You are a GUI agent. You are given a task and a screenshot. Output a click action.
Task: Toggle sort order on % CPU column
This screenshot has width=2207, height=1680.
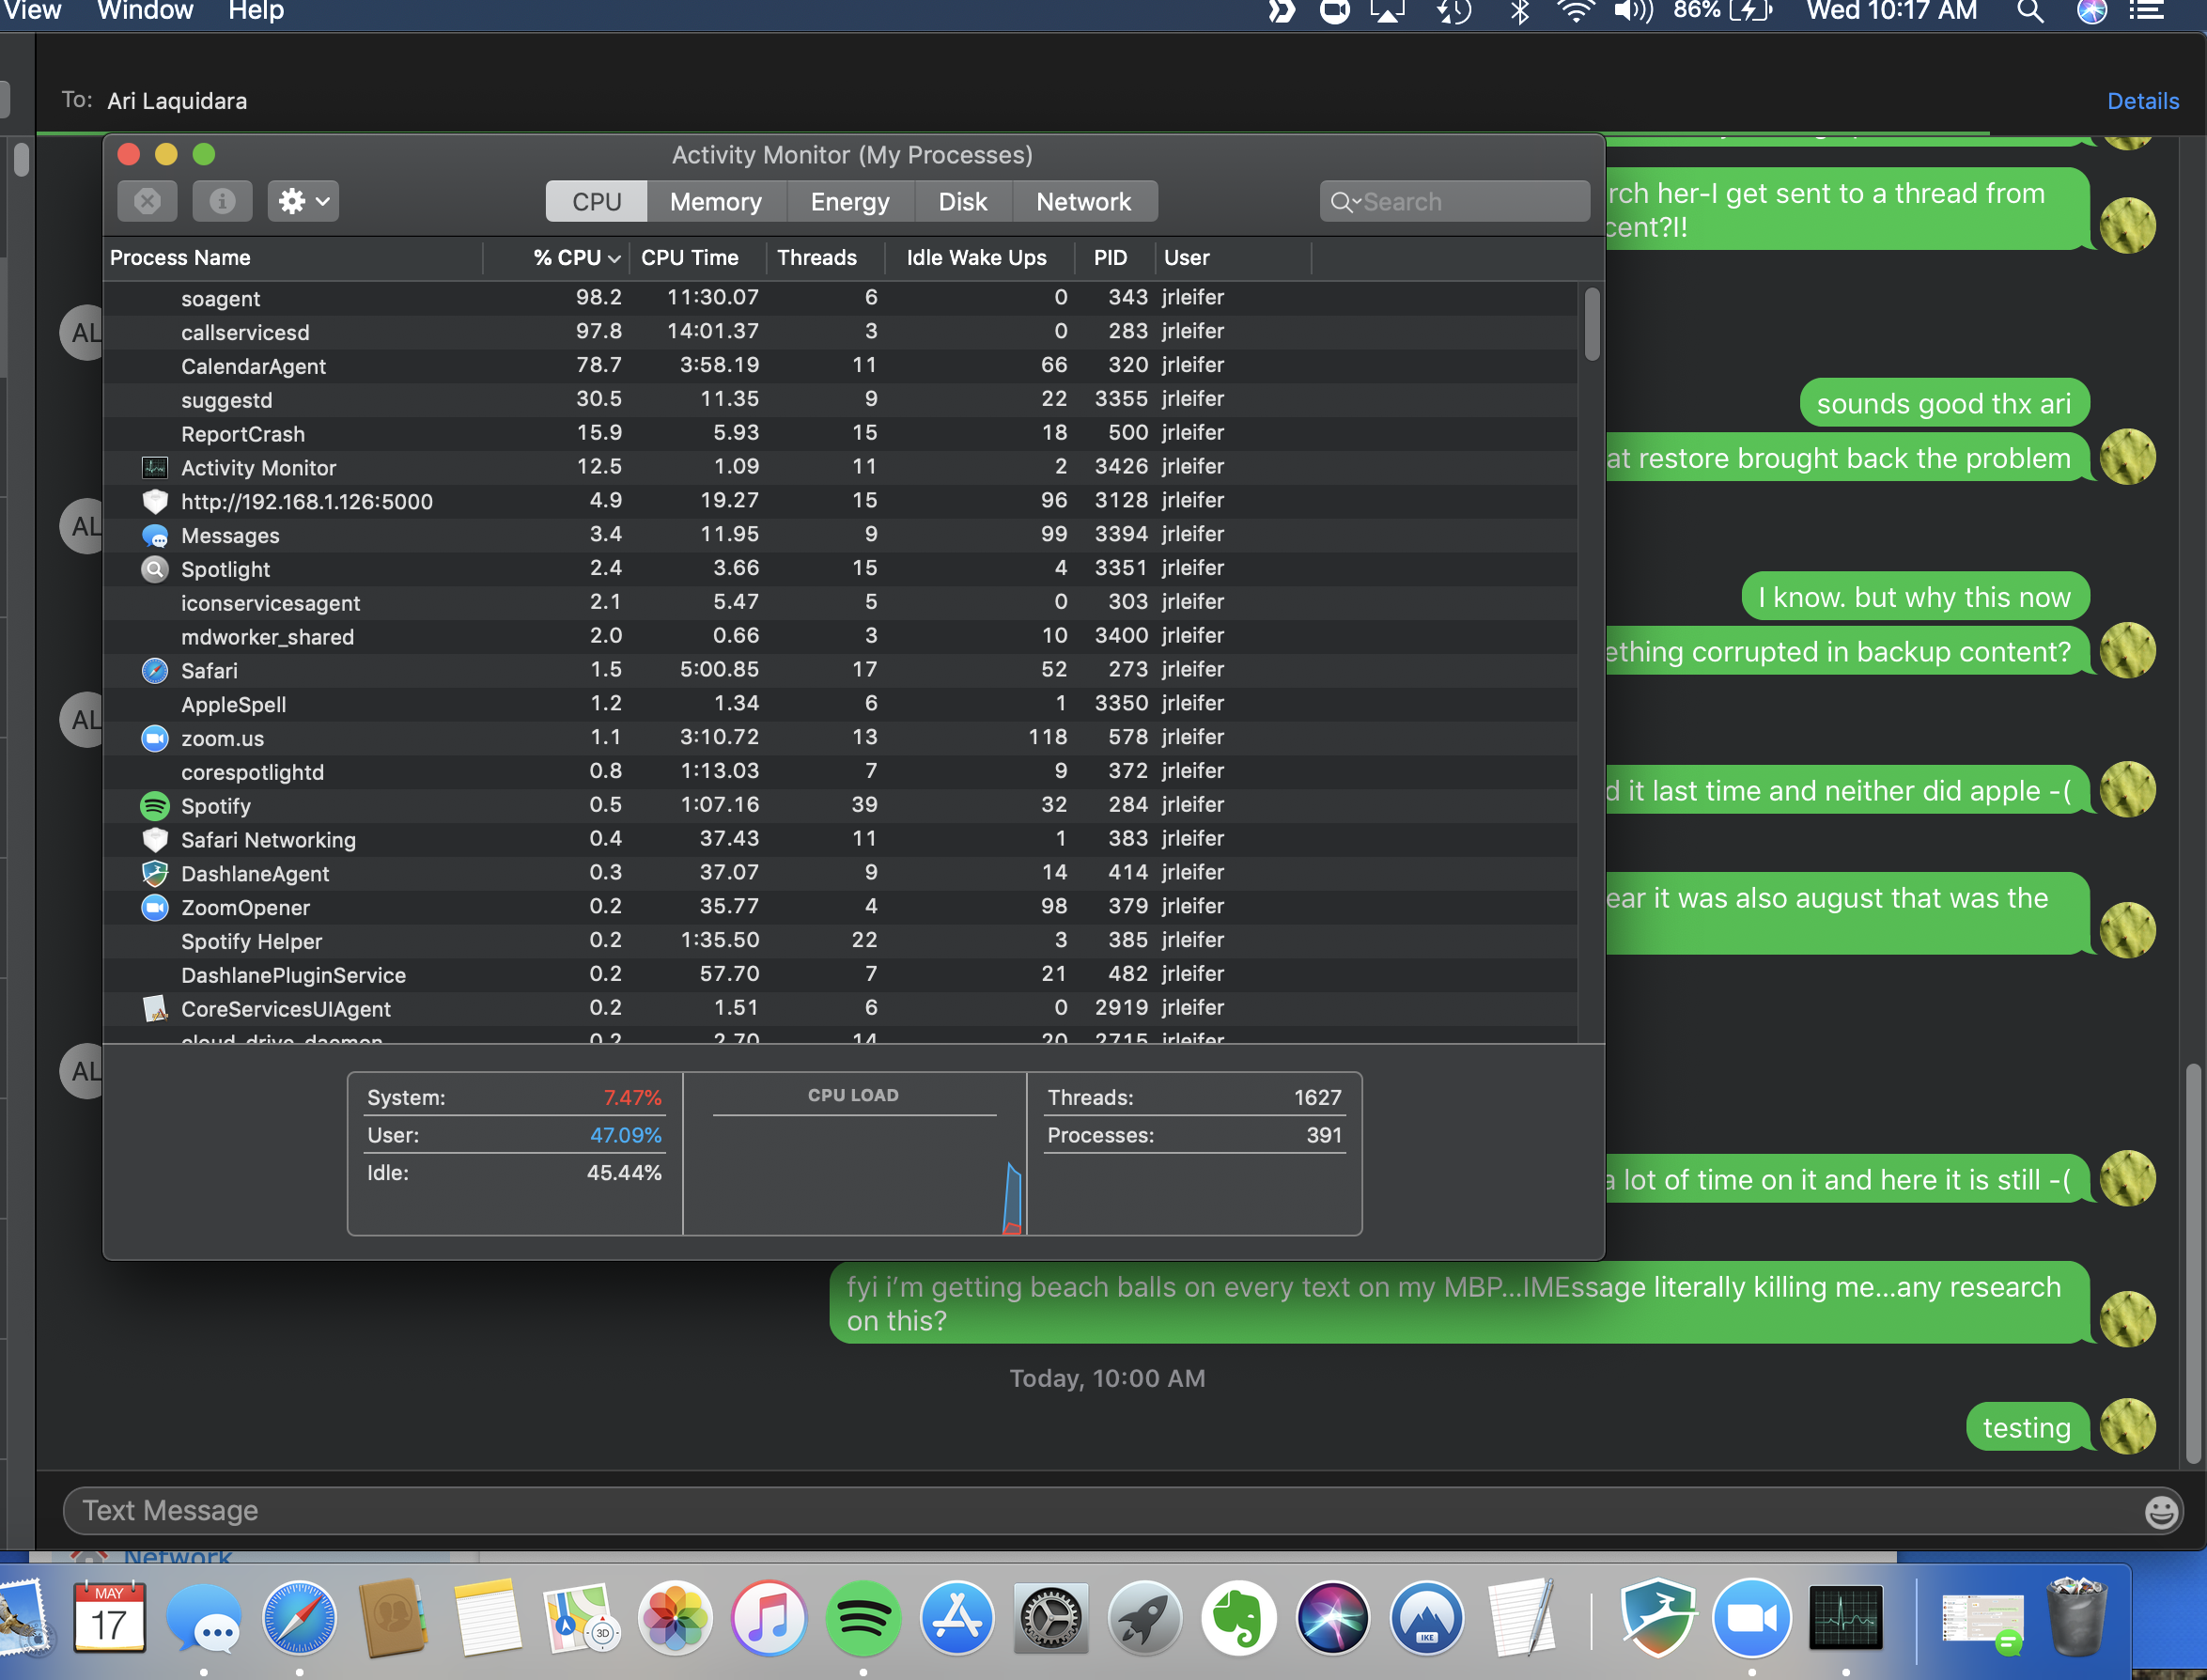(x=576, y=258)
